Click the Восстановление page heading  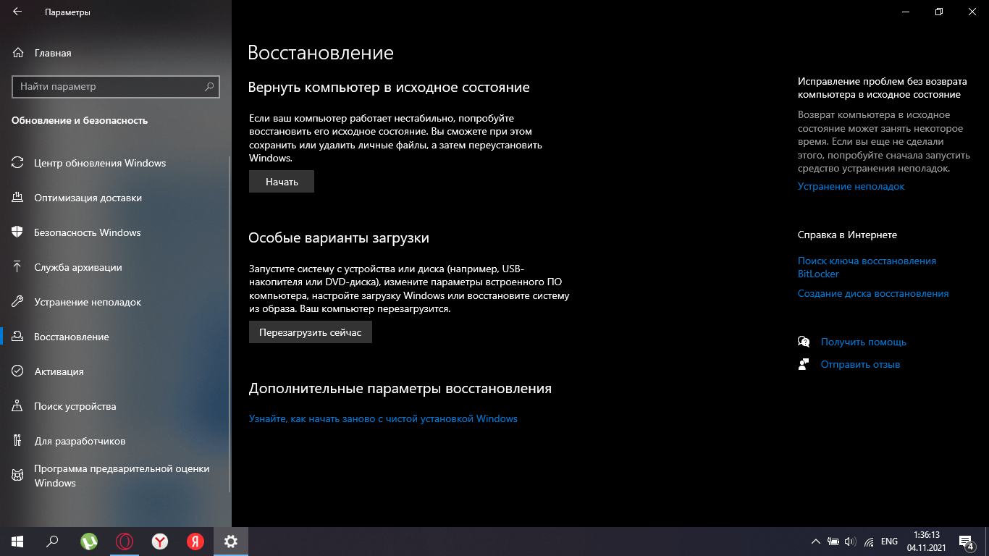(x=321, y=53)
